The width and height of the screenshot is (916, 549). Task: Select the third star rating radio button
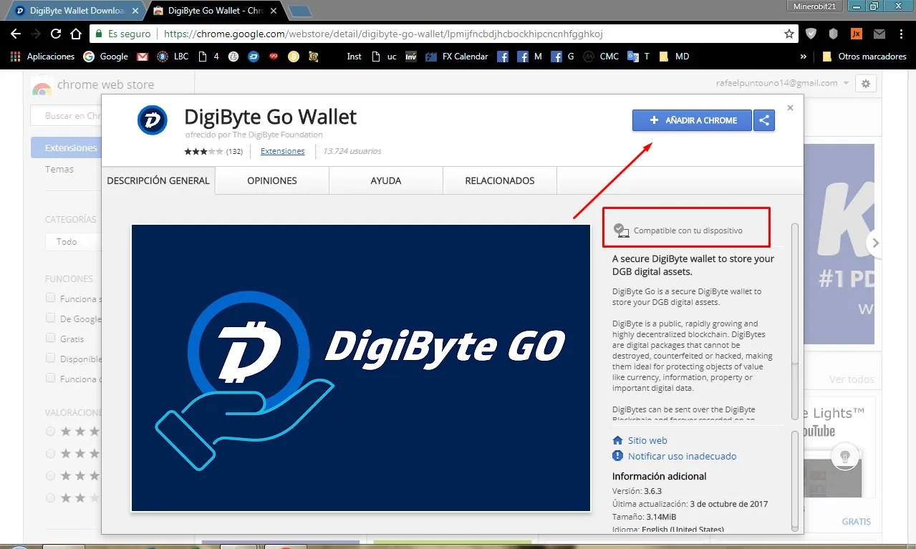[50, 476]
